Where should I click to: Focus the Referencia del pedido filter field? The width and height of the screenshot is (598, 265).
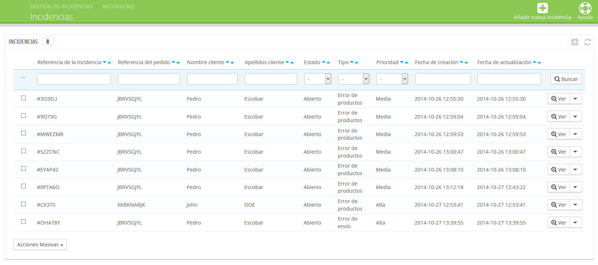click(x=149, y=79)
